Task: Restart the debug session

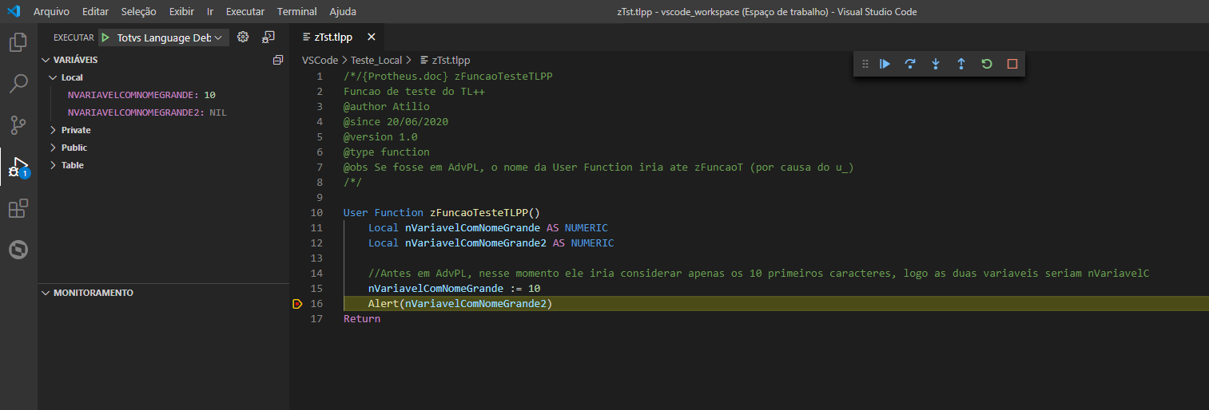Action: [986, 64]
